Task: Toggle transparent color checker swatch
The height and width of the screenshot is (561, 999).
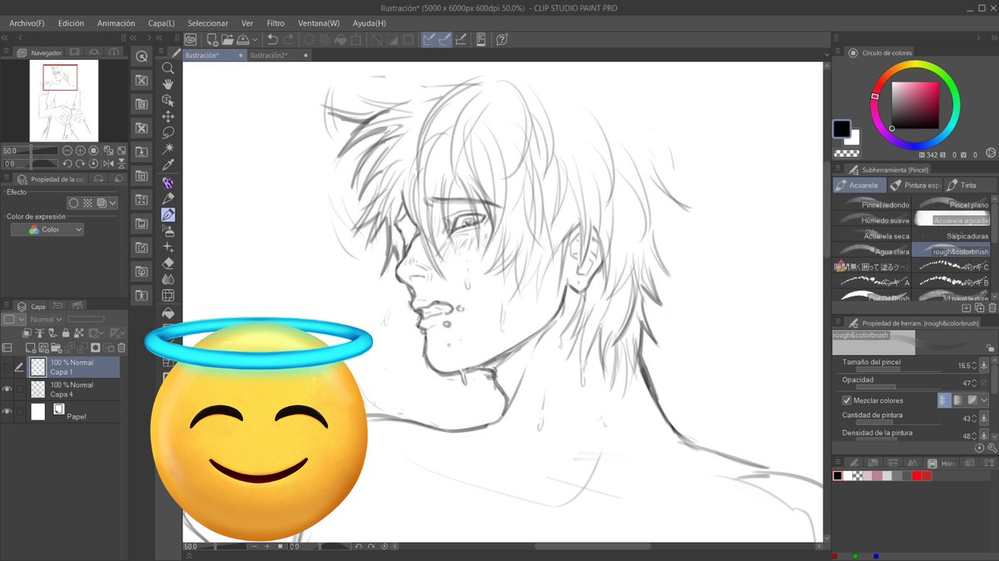Action: coord(847,153)
